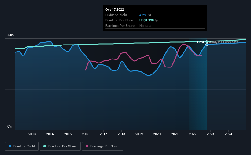Select the teal Dividend Per Share data point marker
Image resolution: width=251 pixels, height=155 pixels.
[207, 42]
